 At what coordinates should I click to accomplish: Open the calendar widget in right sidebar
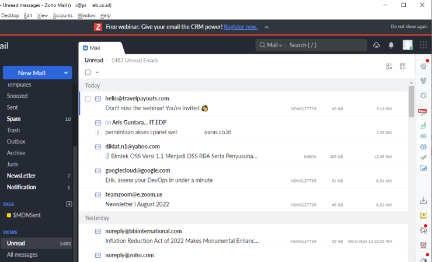tap(423, 95)
